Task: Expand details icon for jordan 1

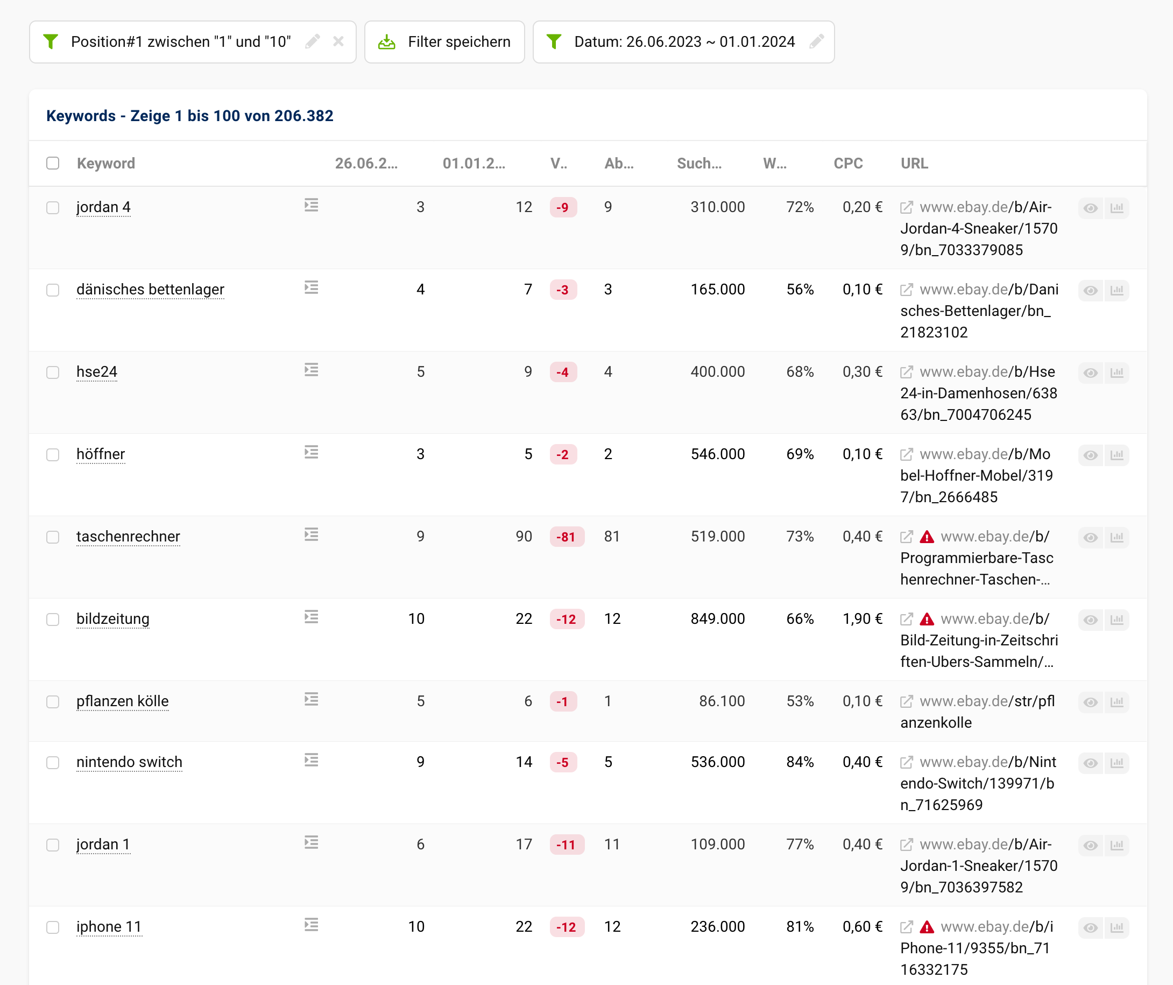Action: click(311, 842)
